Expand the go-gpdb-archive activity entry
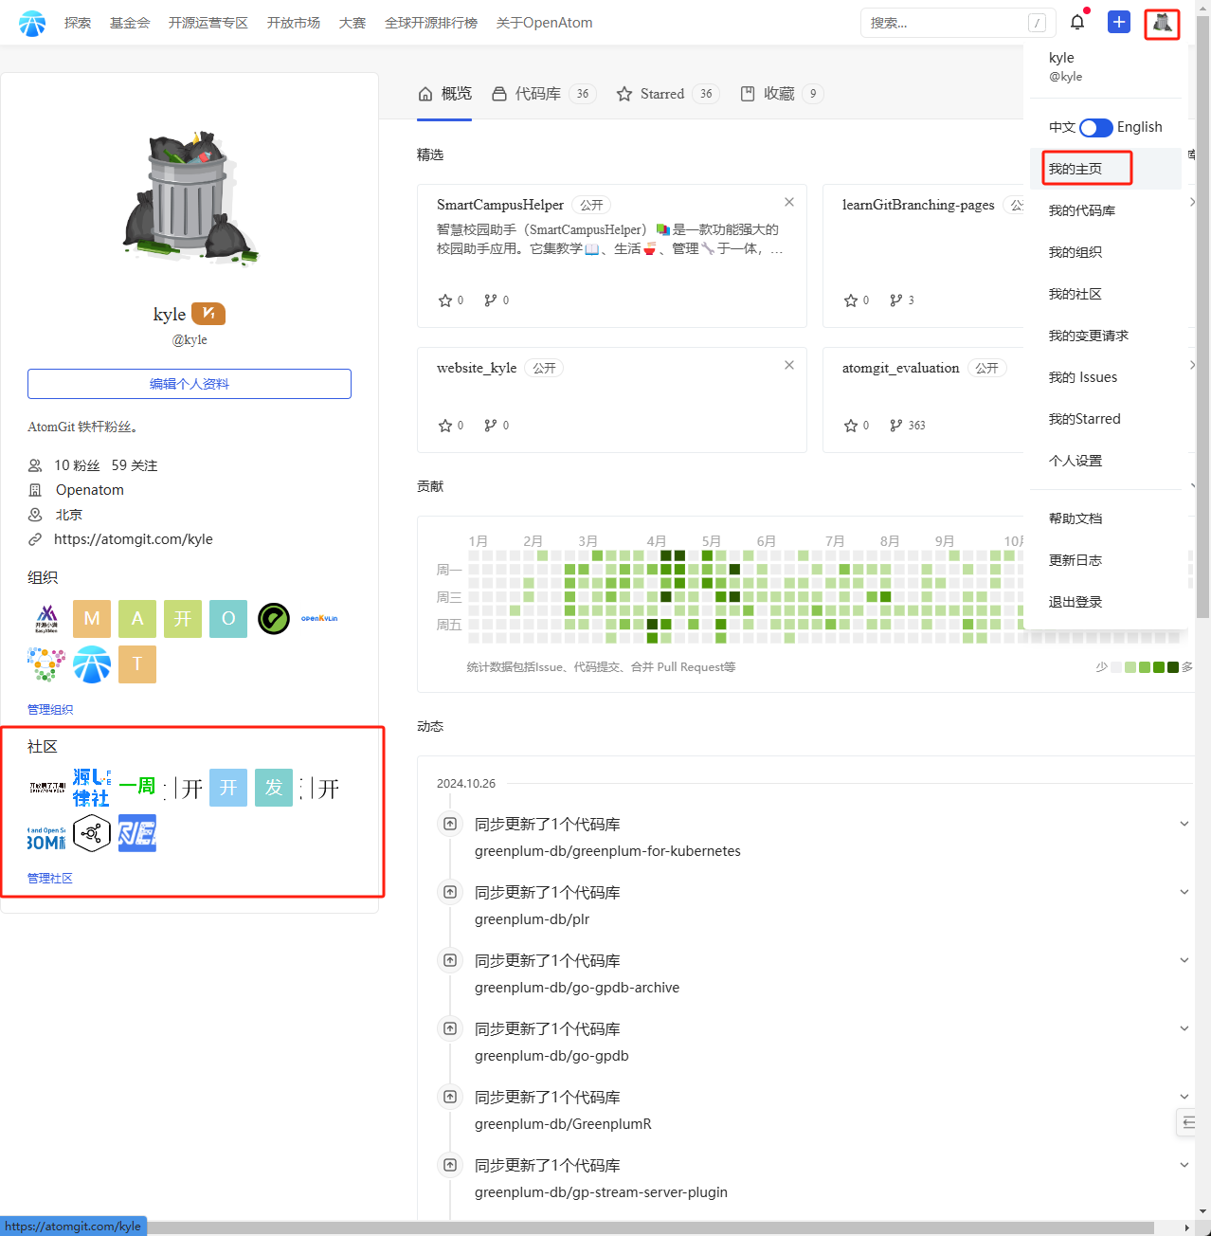This screenshot has height=1236, width=1211. (1184, 960)
